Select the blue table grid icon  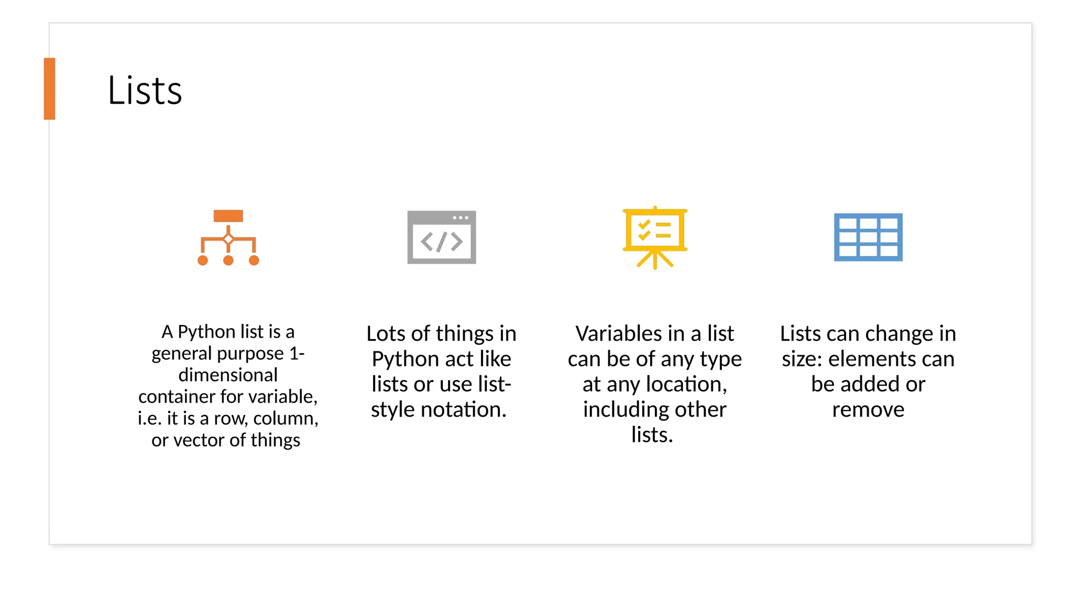click(x=868, y=237)
